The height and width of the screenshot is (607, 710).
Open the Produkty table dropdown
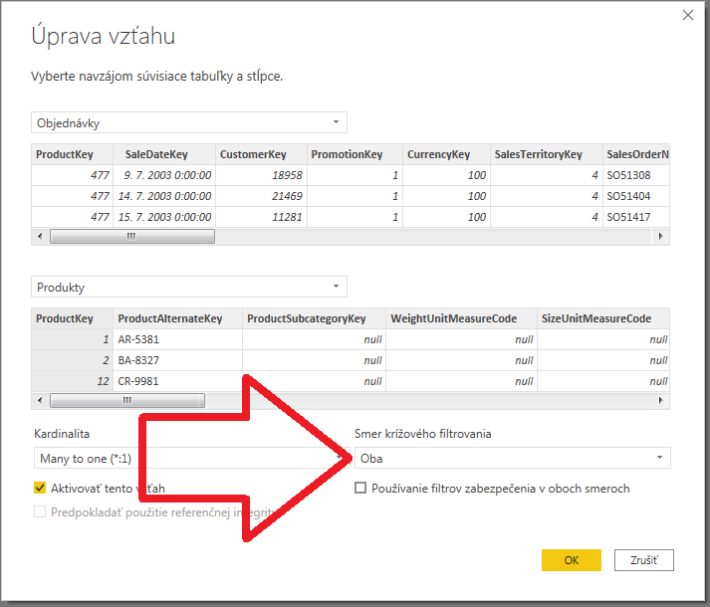pyautogui.click(x=189, y=288)
